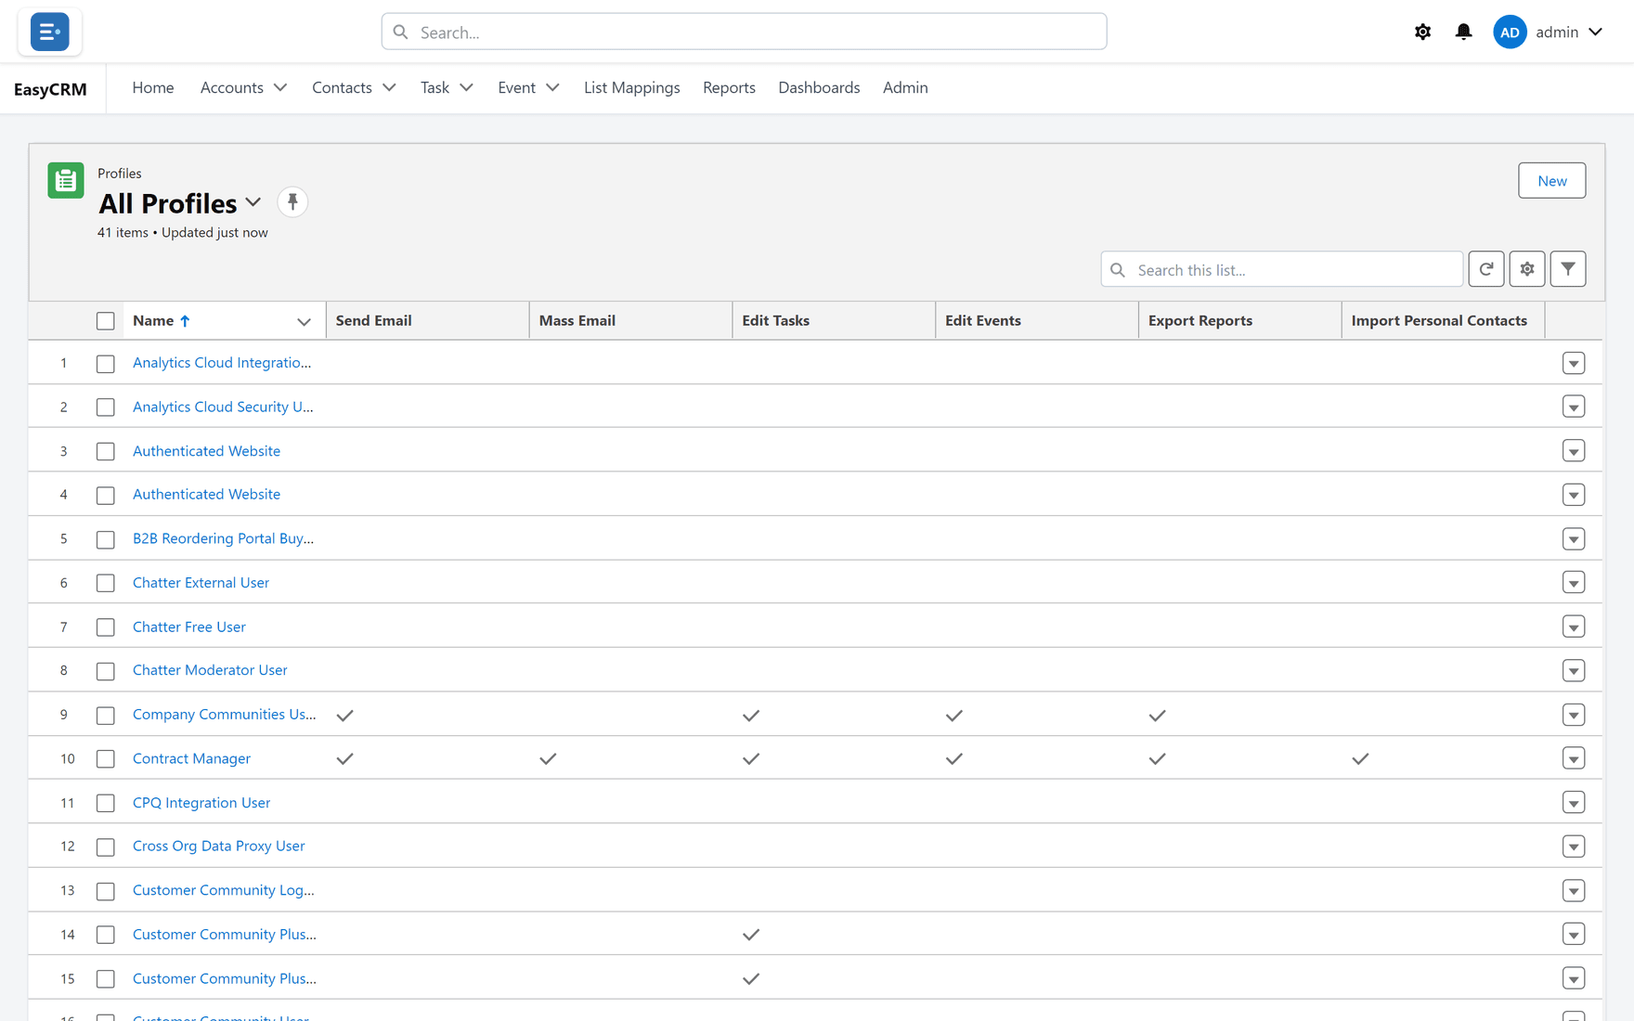Click the New profile button
1634x1021 pixels.
(1551, 180)
